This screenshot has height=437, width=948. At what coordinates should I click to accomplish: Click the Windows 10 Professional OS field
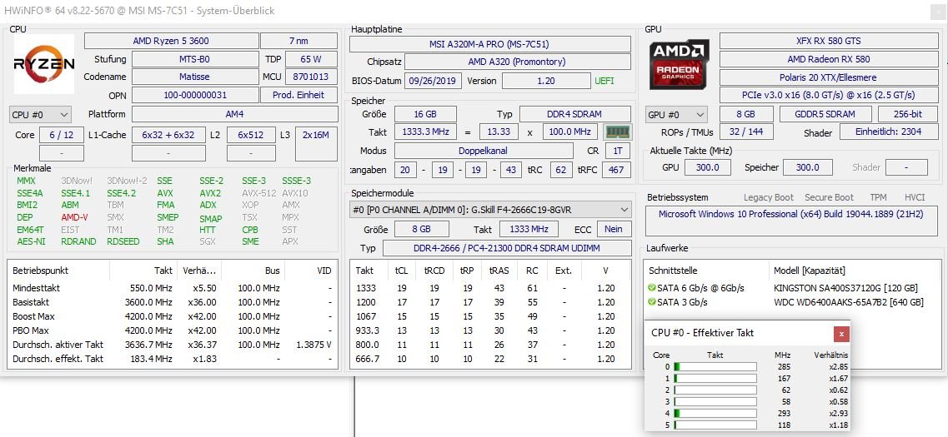791,221
